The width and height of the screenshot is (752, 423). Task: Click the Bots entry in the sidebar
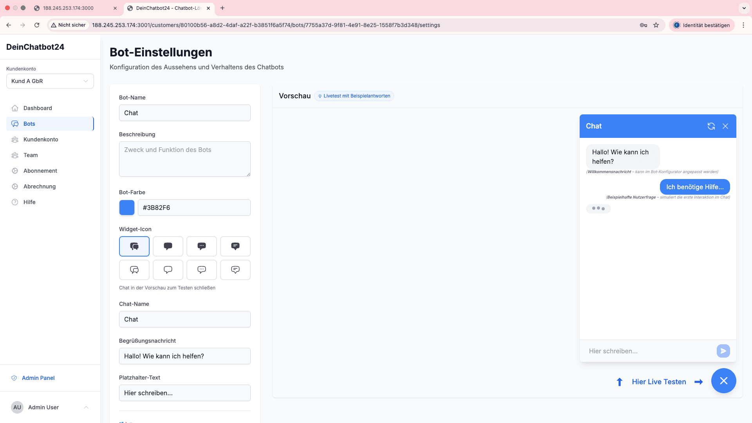[x=29, y=123]
